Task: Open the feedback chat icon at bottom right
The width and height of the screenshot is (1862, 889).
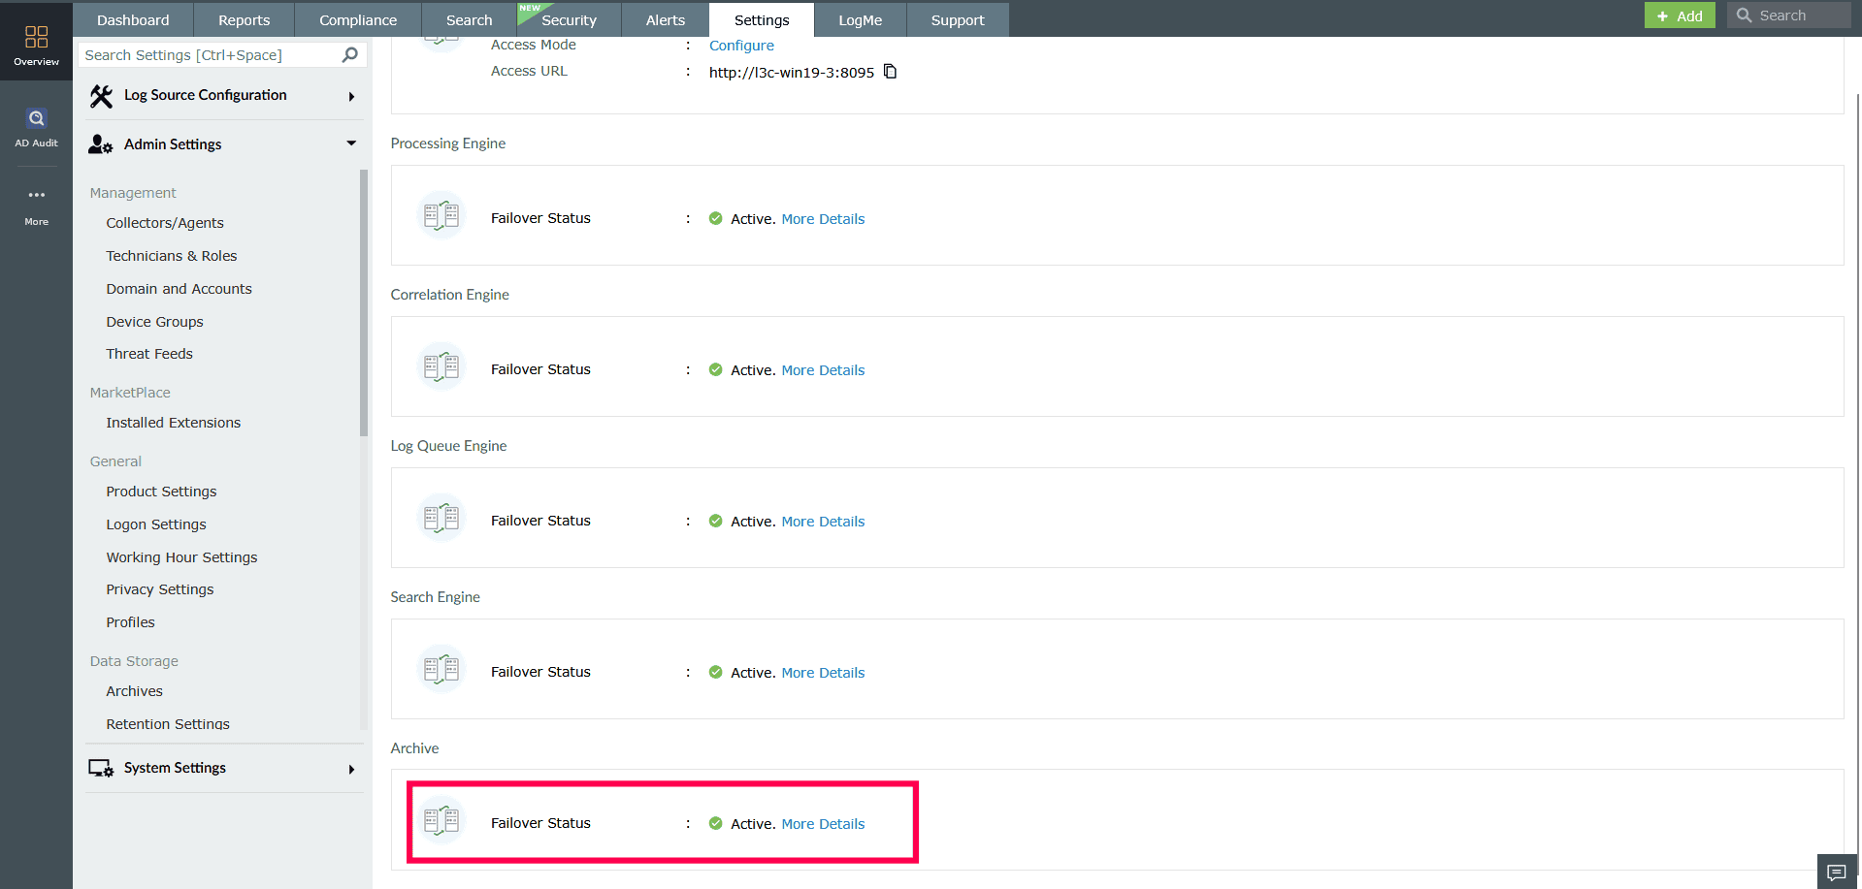Action: pos(1837,872)
